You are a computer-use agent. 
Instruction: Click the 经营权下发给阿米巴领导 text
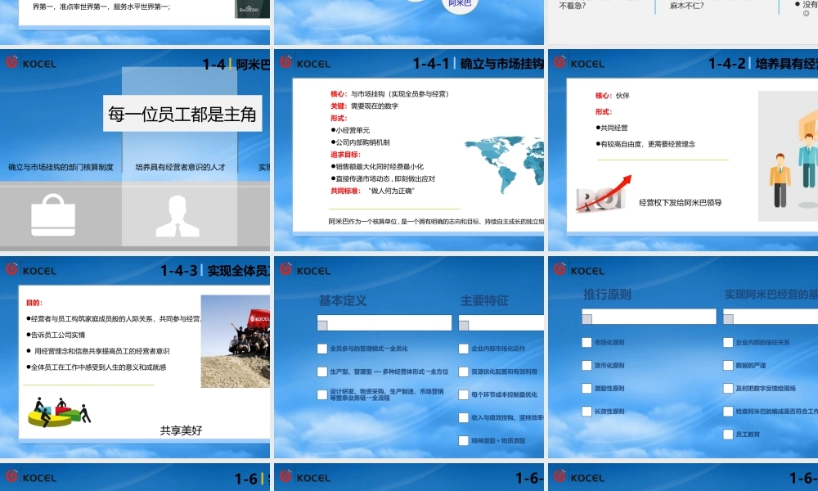click(x=681, y=202)
